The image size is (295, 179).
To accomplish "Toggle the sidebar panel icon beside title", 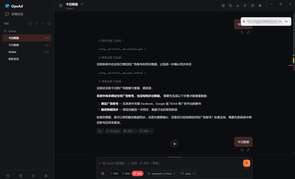I will 61,6.
